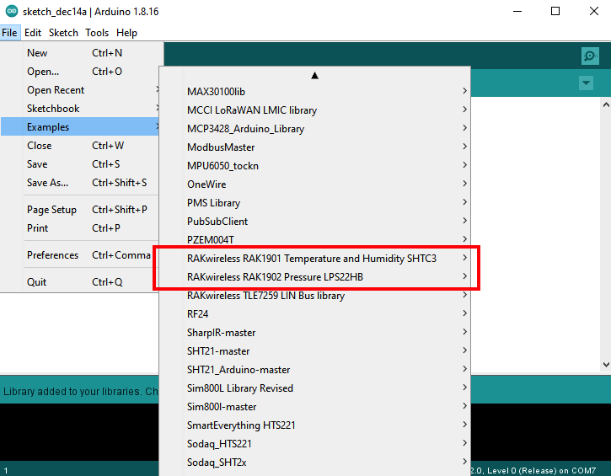Open RF24 examples submenu
Image resolution: width=611 pixels, height=476 pixels.
click(x=315, y=314)
